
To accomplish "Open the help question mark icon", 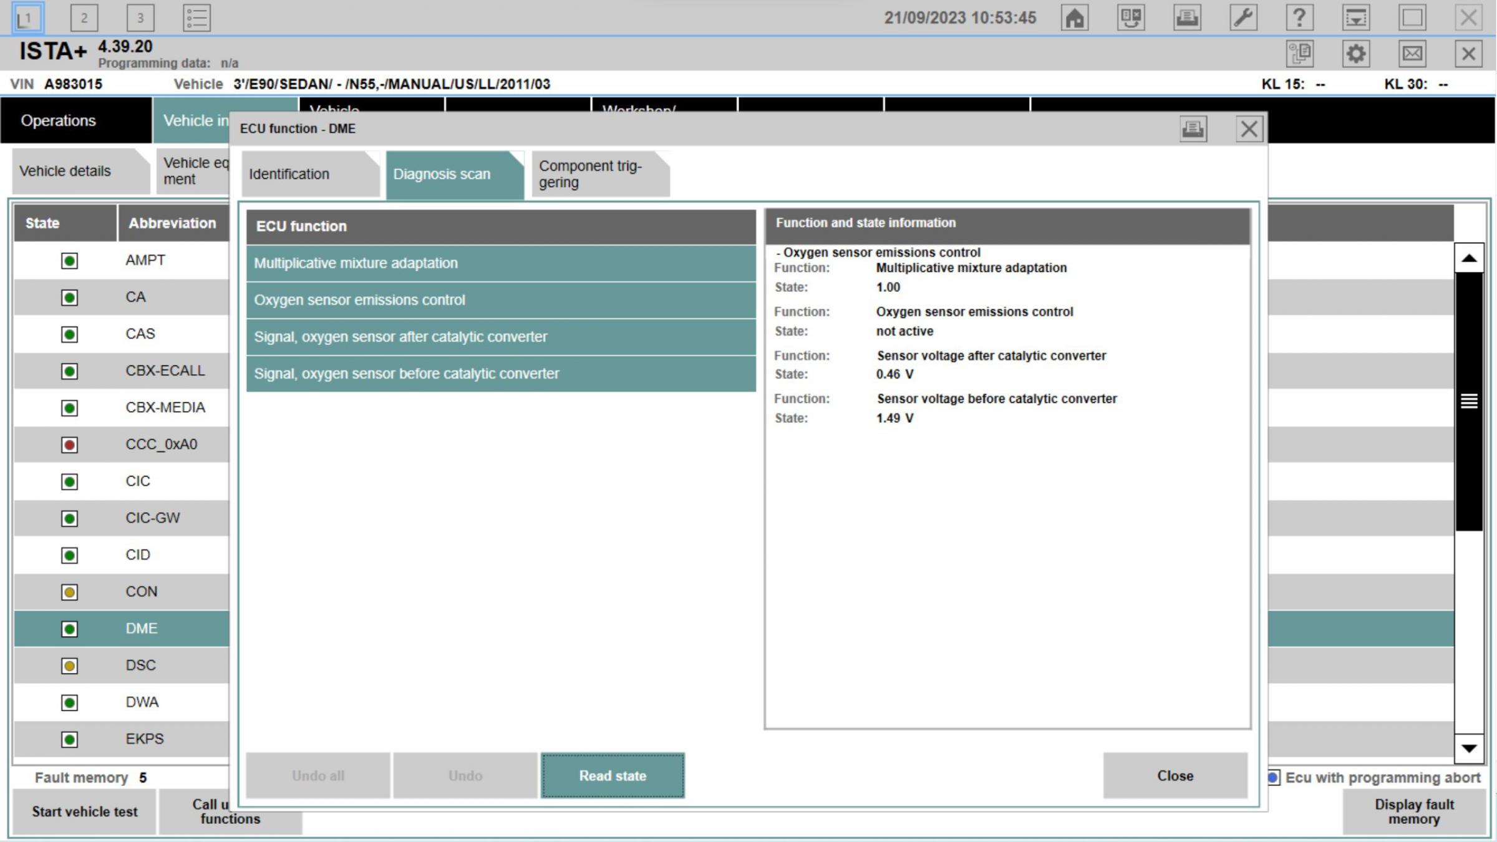I will tap(1299, 17).
